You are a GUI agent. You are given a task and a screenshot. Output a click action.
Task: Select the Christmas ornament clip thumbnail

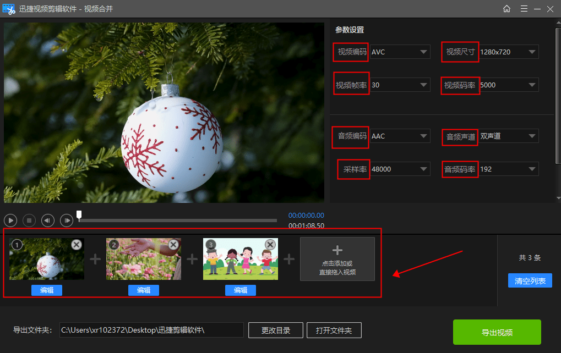pyautogui.click(x=46, y=259)
